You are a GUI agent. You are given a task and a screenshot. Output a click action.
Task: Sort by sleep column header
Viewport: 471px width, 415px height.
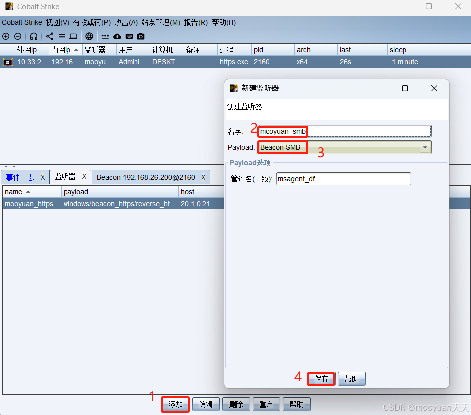pyautogui.click(x=429, y=50)
